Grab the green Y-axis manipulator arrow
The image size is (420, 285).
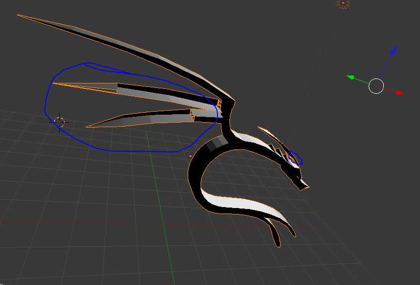(350, 77)
